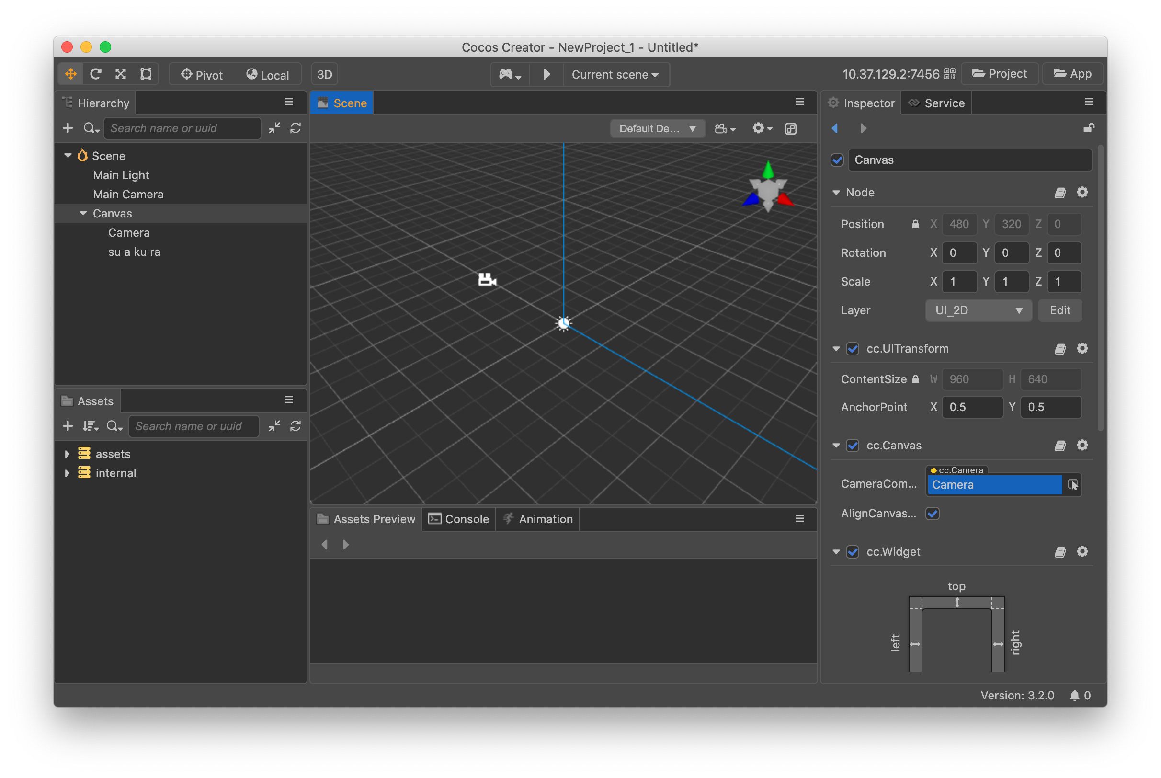
Task: Open the Scene panel menu
Action: pyautogui.click(x=800, y=102)
